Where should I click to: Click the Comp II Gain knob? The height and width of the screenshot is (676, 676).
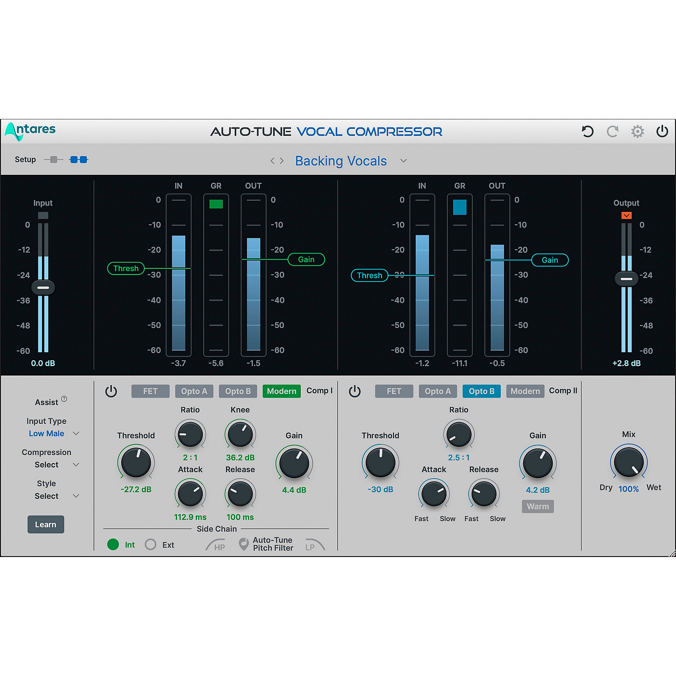[x=538, y=463]
